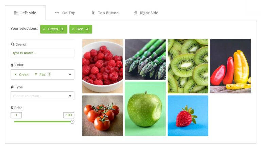Viewport: 261px width, 149px height.
Task: Remove Red from the selections bar
Action: 73,29
